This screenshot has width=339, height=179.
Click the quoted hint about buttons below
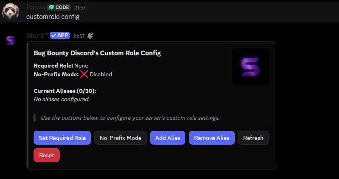130,118
